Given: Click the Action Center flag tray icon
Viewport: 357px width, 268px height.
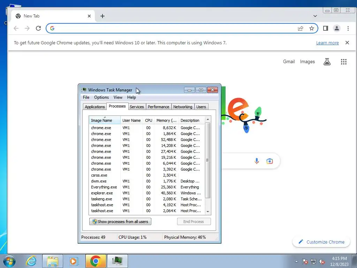Looking at the screenshot, I should click(x=305, y=261).
